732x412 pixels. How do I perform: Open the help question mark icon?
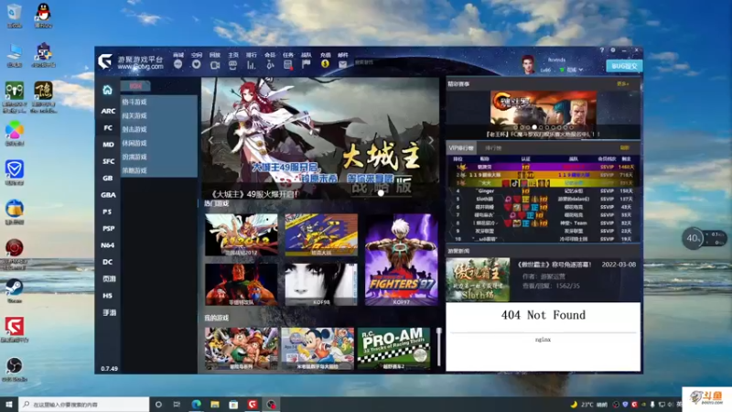pos(602,50)
